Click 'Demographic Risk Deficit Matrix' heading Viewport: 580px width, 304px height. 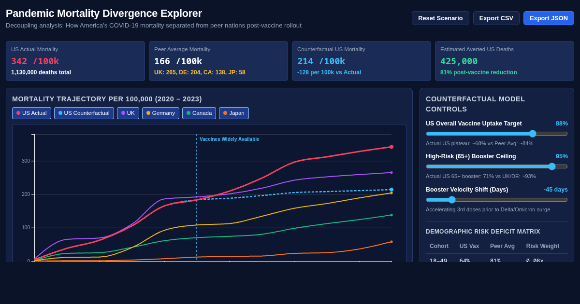pyautogui.click(x=483, y=232)
